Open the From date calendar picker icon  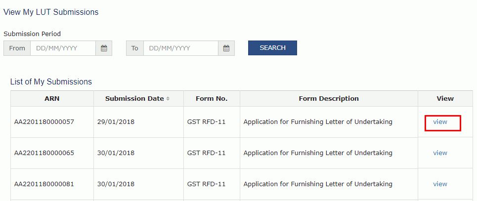pyautogui.click(x=104, y=48)
